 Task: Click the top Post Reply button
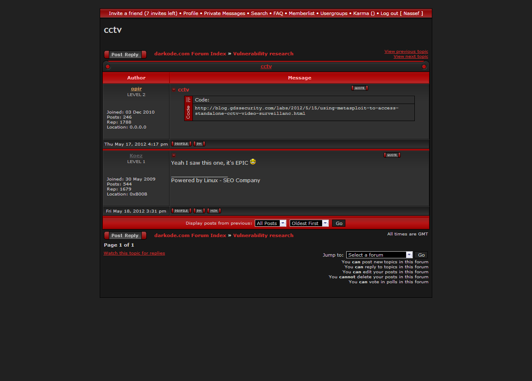click(125, 54)
